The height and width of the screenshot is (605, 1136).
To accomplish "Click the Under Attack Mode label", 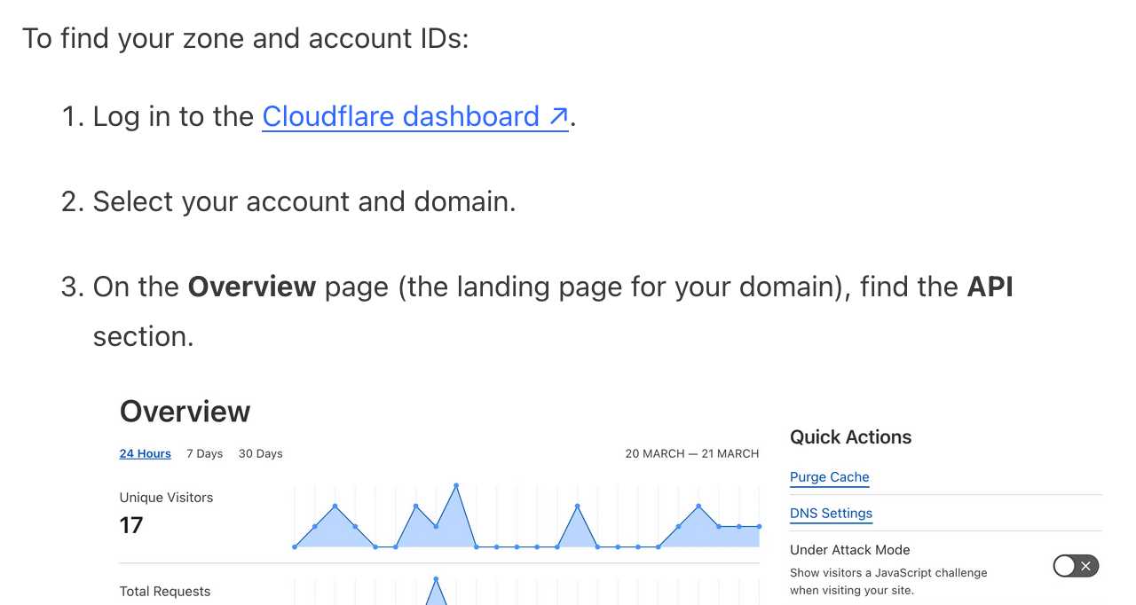I will 850,550.
